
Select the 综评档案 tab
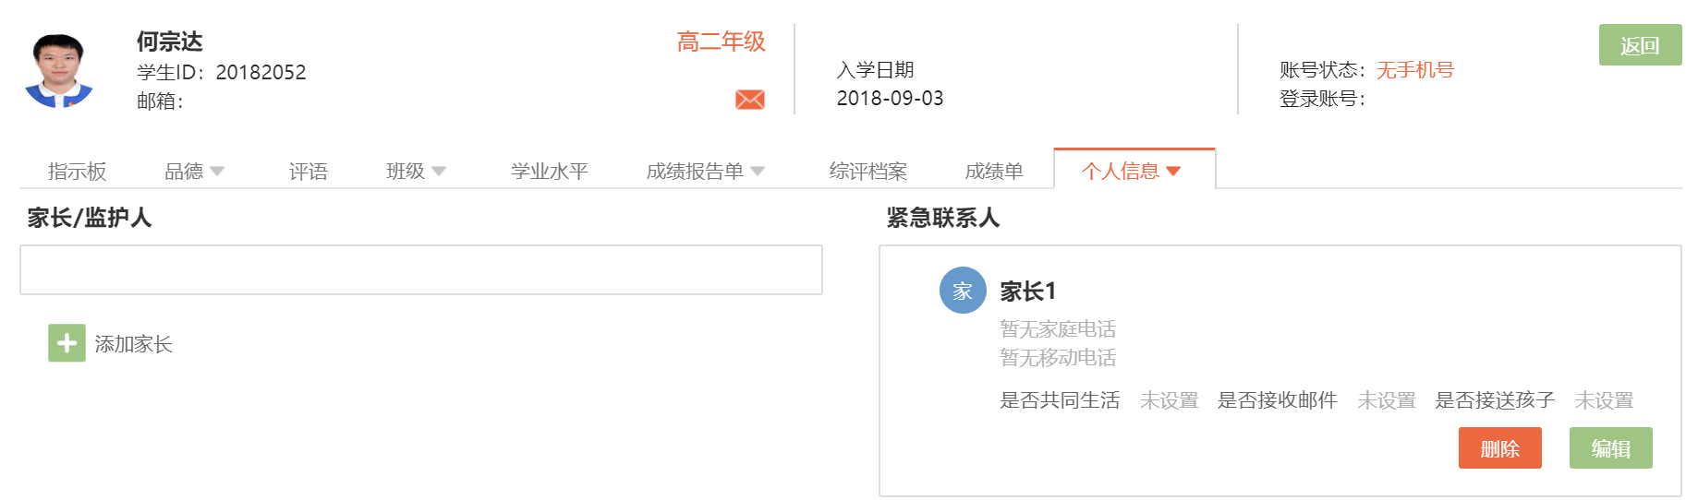tap(868, 172)
